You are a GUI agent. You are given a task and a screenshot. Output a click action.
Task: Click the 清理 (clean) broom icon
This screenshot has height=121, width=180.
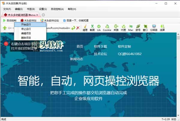pos(85,28)
